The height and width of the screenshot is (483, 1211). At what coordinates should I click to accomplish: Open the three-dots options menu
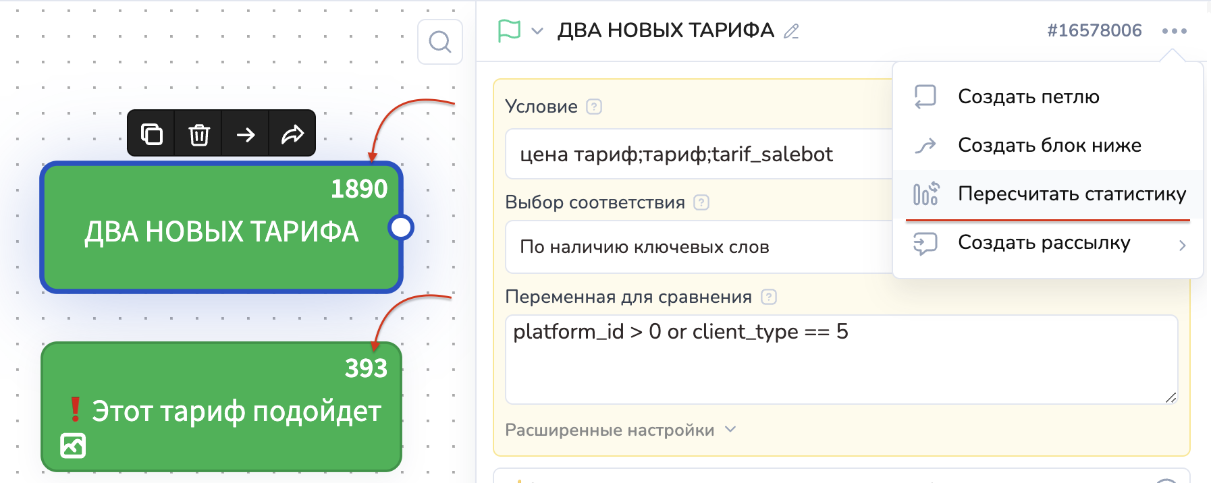tap(1174, 31)
